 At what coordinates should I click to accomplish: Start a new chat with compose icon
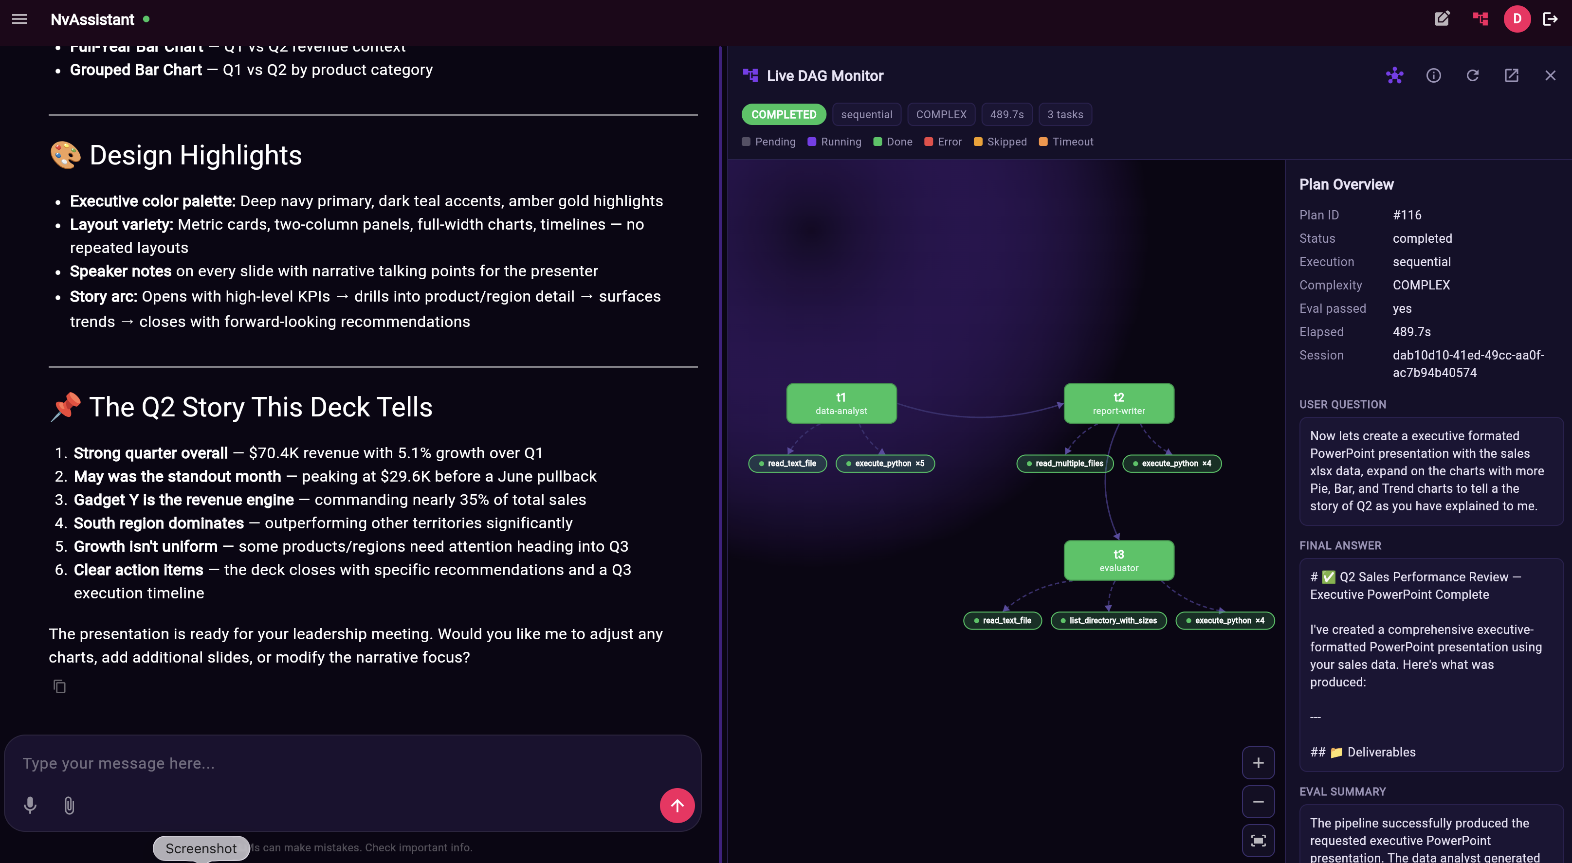(1442, 19)
